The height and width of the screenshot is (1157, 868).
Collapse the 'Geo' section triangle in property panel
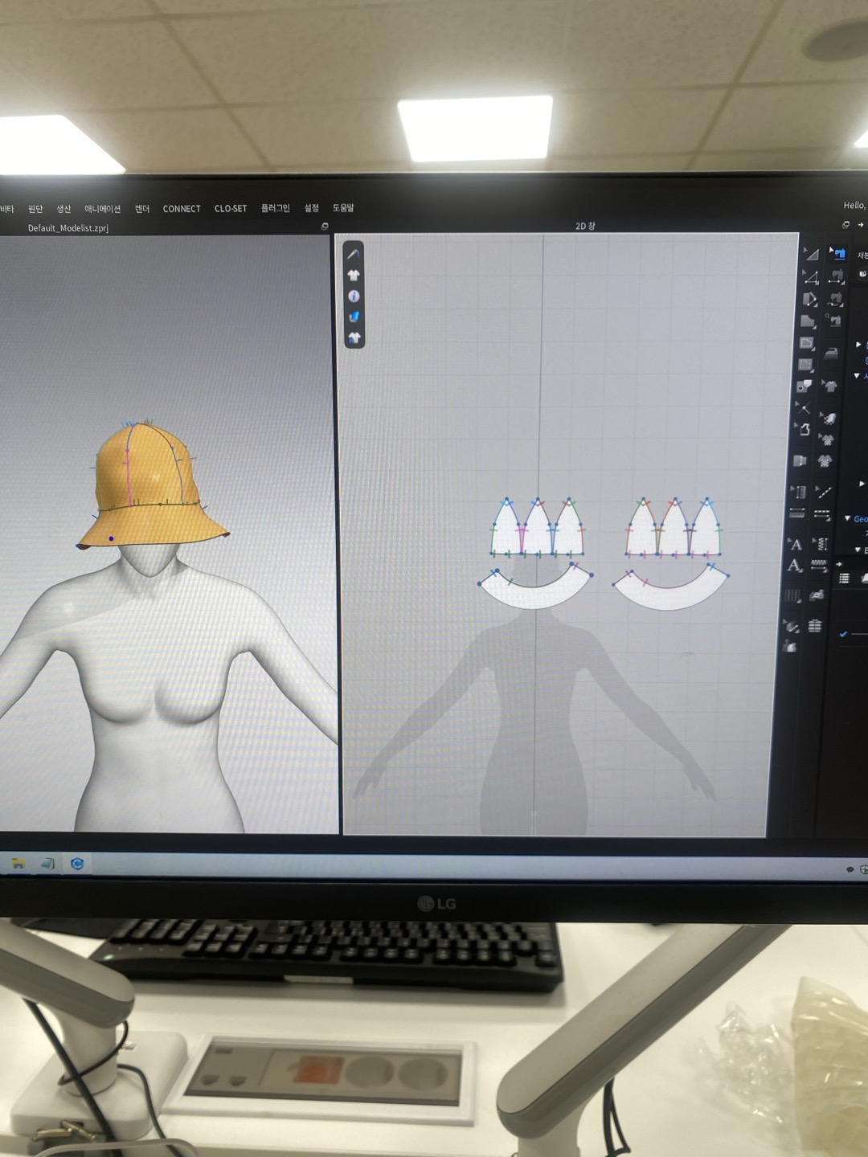tap(847, 518)
